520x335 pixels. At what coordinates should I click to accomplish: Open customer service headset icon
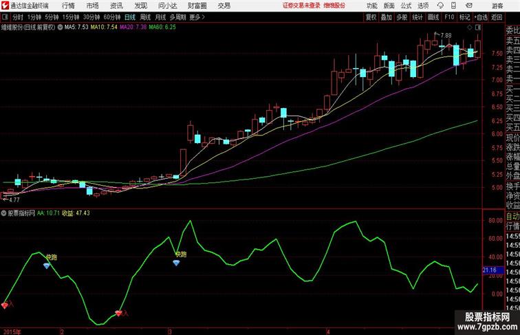440,6
